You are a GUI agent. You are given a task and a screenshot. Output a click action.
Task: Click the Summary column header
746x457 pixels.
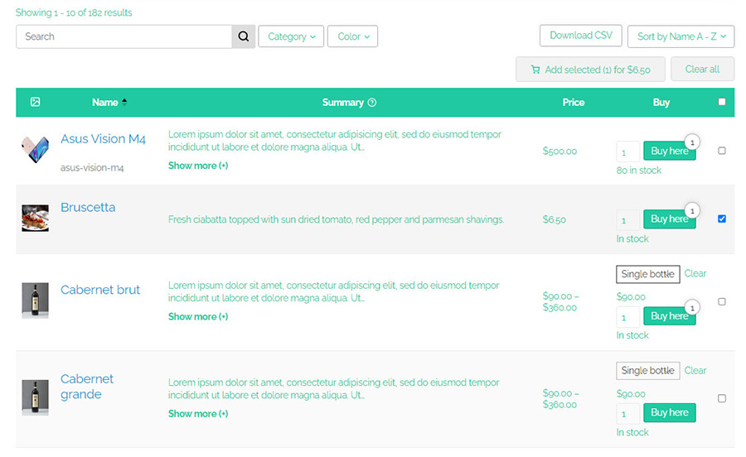pos(342,103)
